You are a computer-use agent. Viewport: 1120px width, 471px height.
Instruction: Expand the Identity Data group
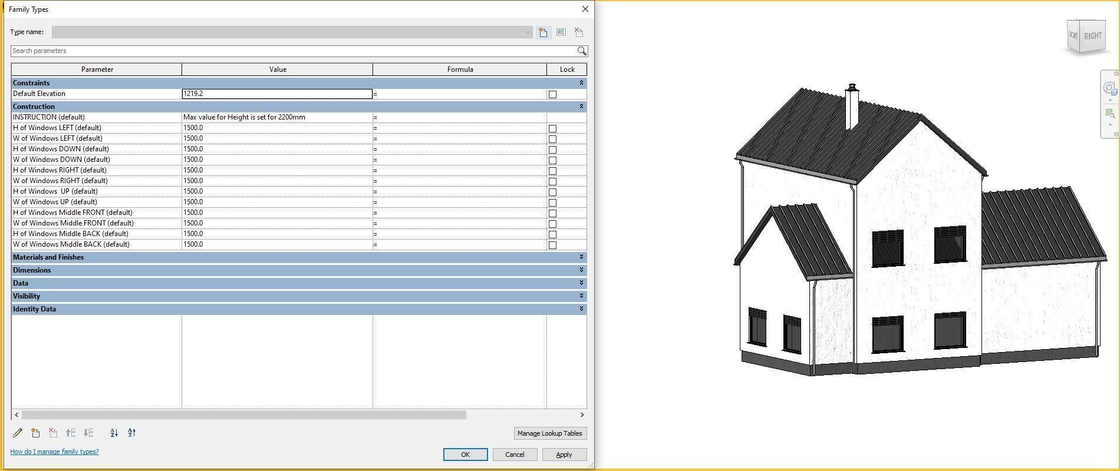[581, 309]
